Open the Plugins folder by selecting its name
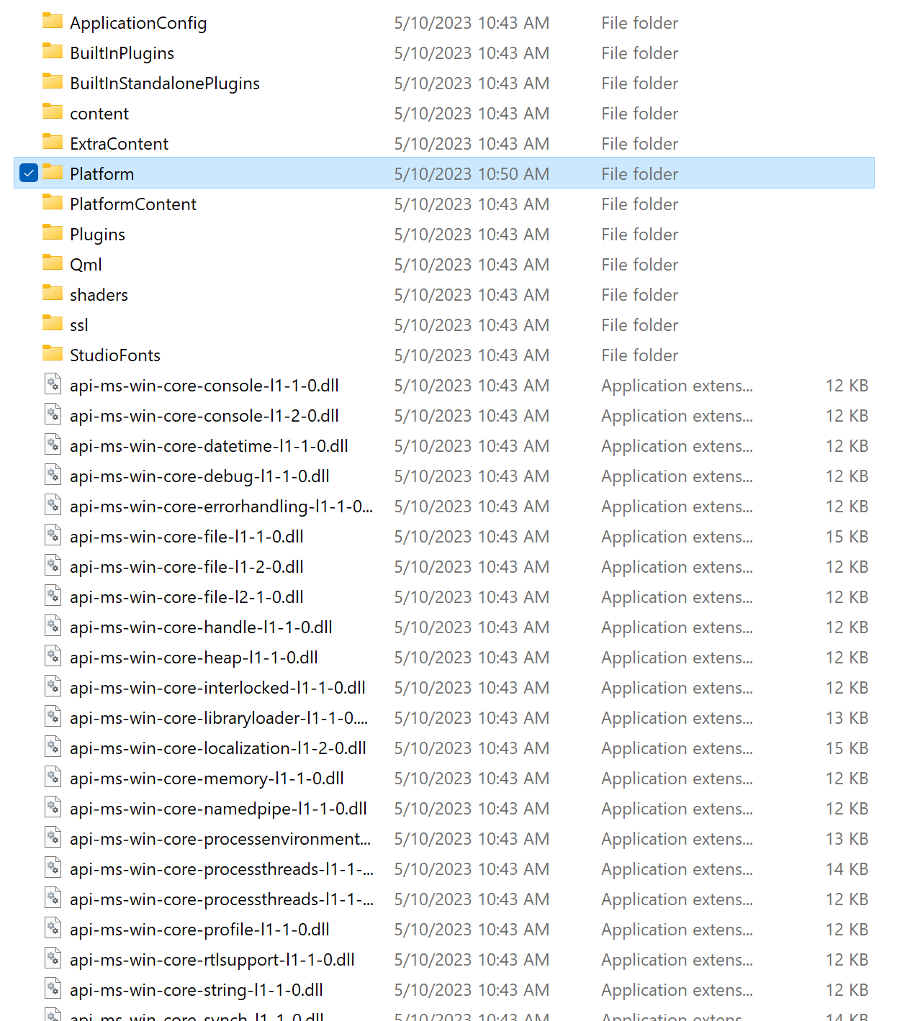897x1021 pixels. 97,234
